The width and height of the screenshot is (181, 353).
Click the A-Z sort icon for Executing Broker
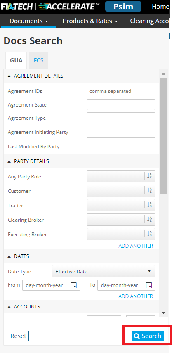(150, 234)
